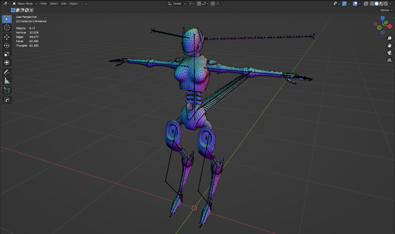Select the Annotate tool
Screen dimensions: 395x234
[7, 72]
